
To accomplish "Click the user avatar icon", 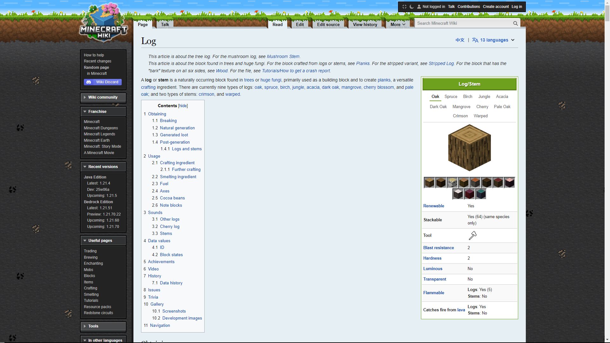I will [x=419, y=7].
